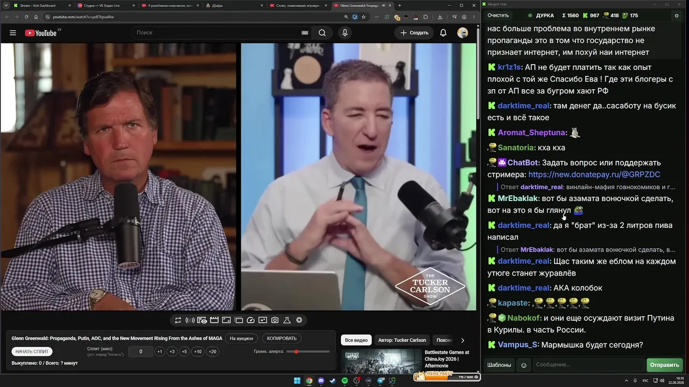Open the Battlestate Games ChinaJoy video thumbnail
Image resolution: width=689 pixels, height=387 pixels.
(x=381, y=362)
